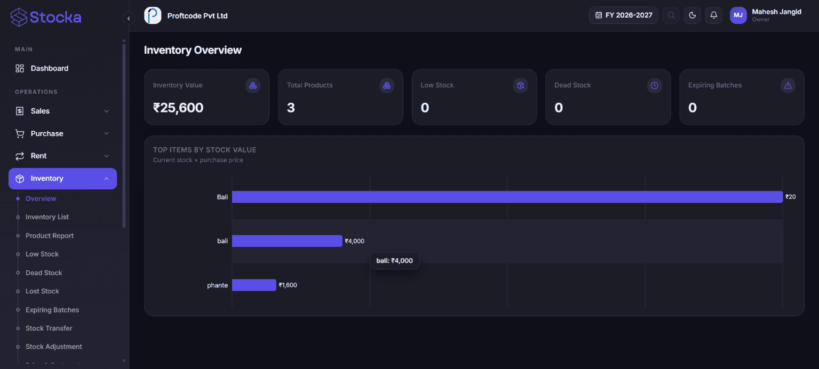Open the Purchase menu item

62,133
